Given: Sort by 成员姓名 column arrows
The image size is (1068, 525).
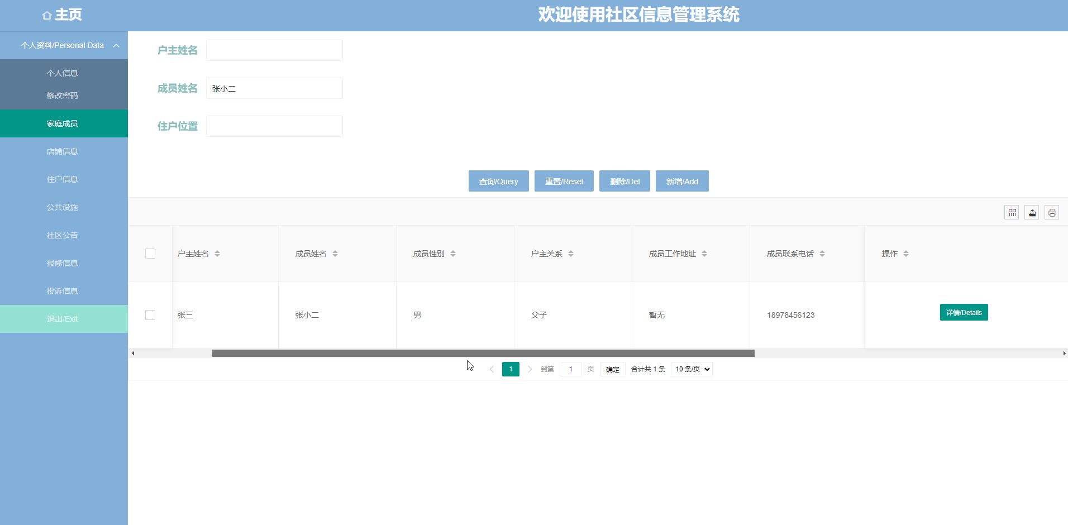Looking at the screenshot, I should pyautogui.click(x=335, y=254).
